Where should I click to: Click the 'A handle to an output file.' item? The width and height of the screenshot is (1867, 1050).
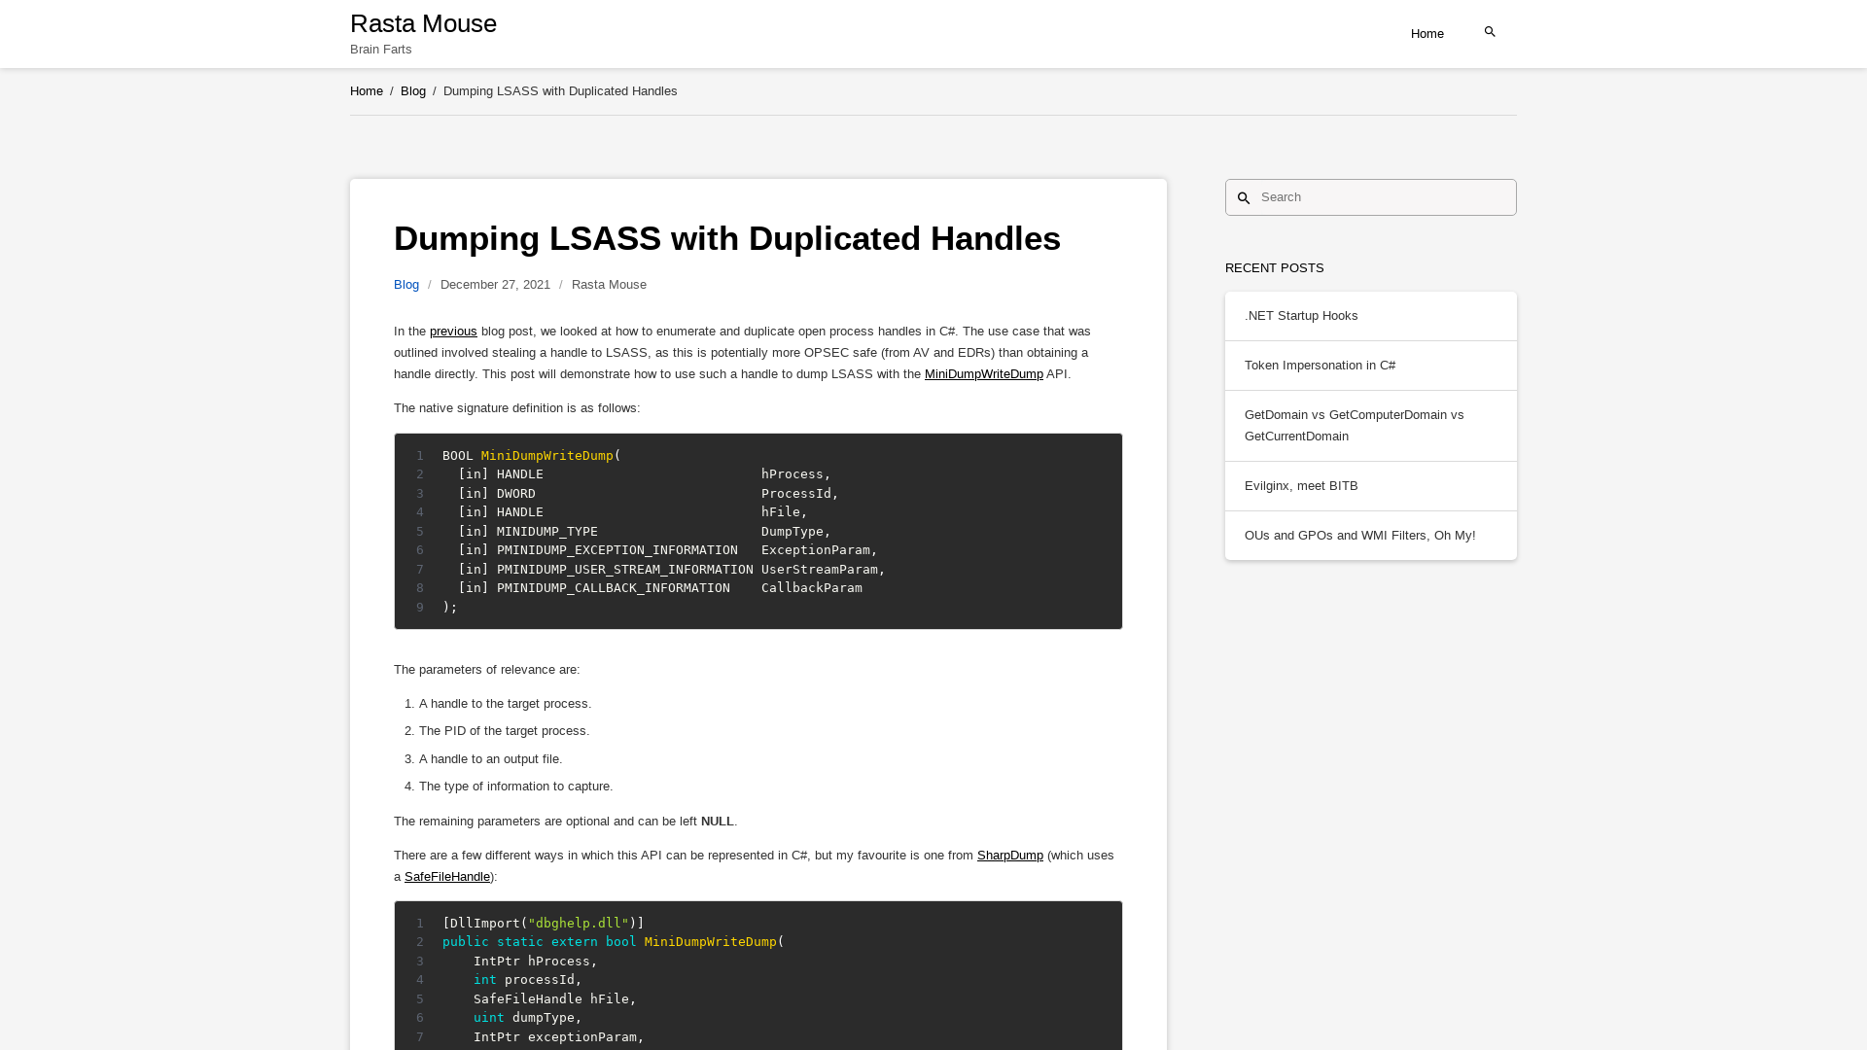click(x=490, y=759)
